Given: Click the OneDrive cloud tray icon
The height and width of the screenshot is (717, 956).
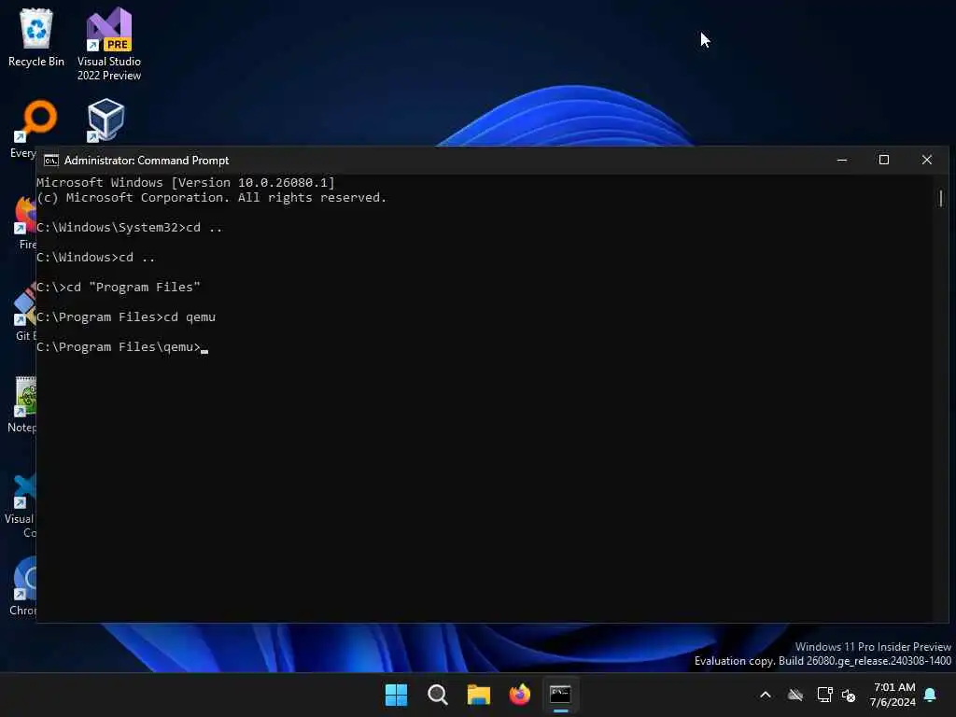Looking at the screenshot, I should (x=795, y=695).
